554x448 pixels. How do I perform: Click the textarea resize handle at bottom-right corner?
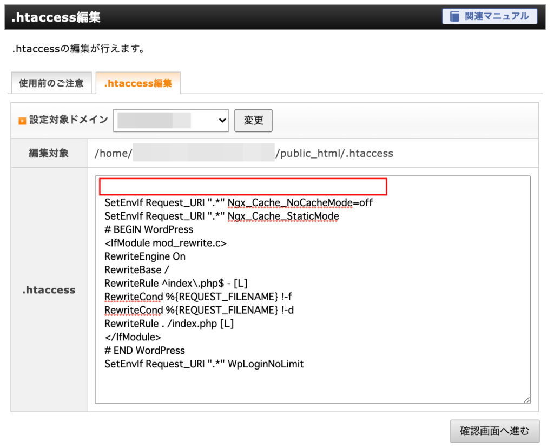(527, 399)
